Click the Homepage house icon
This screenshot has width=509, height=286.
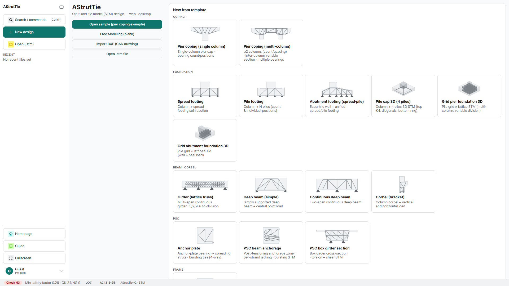(x=11, y=234)
